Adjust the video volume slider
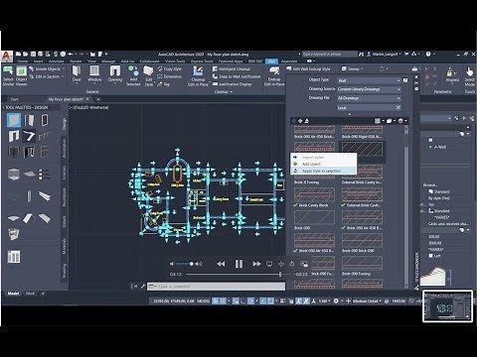Image resolution: width=477 pixels, height=357 pixels. (x=184, y=264)
